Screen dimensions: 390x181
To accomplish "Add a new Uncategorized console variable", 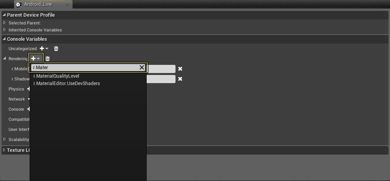I will pos(44,49).
